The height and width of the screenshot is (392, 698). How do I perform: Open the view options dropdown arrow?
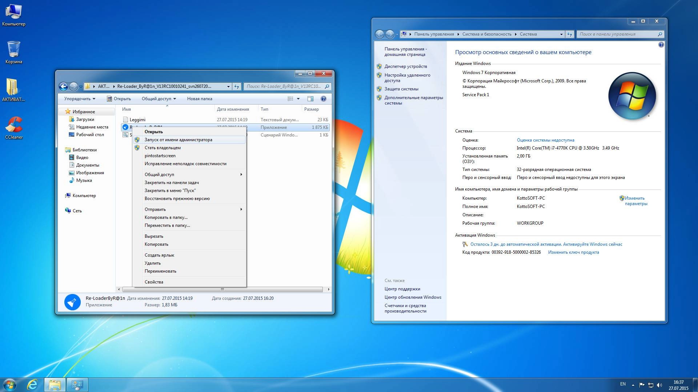pyautogui.click(x=298, y=99)
